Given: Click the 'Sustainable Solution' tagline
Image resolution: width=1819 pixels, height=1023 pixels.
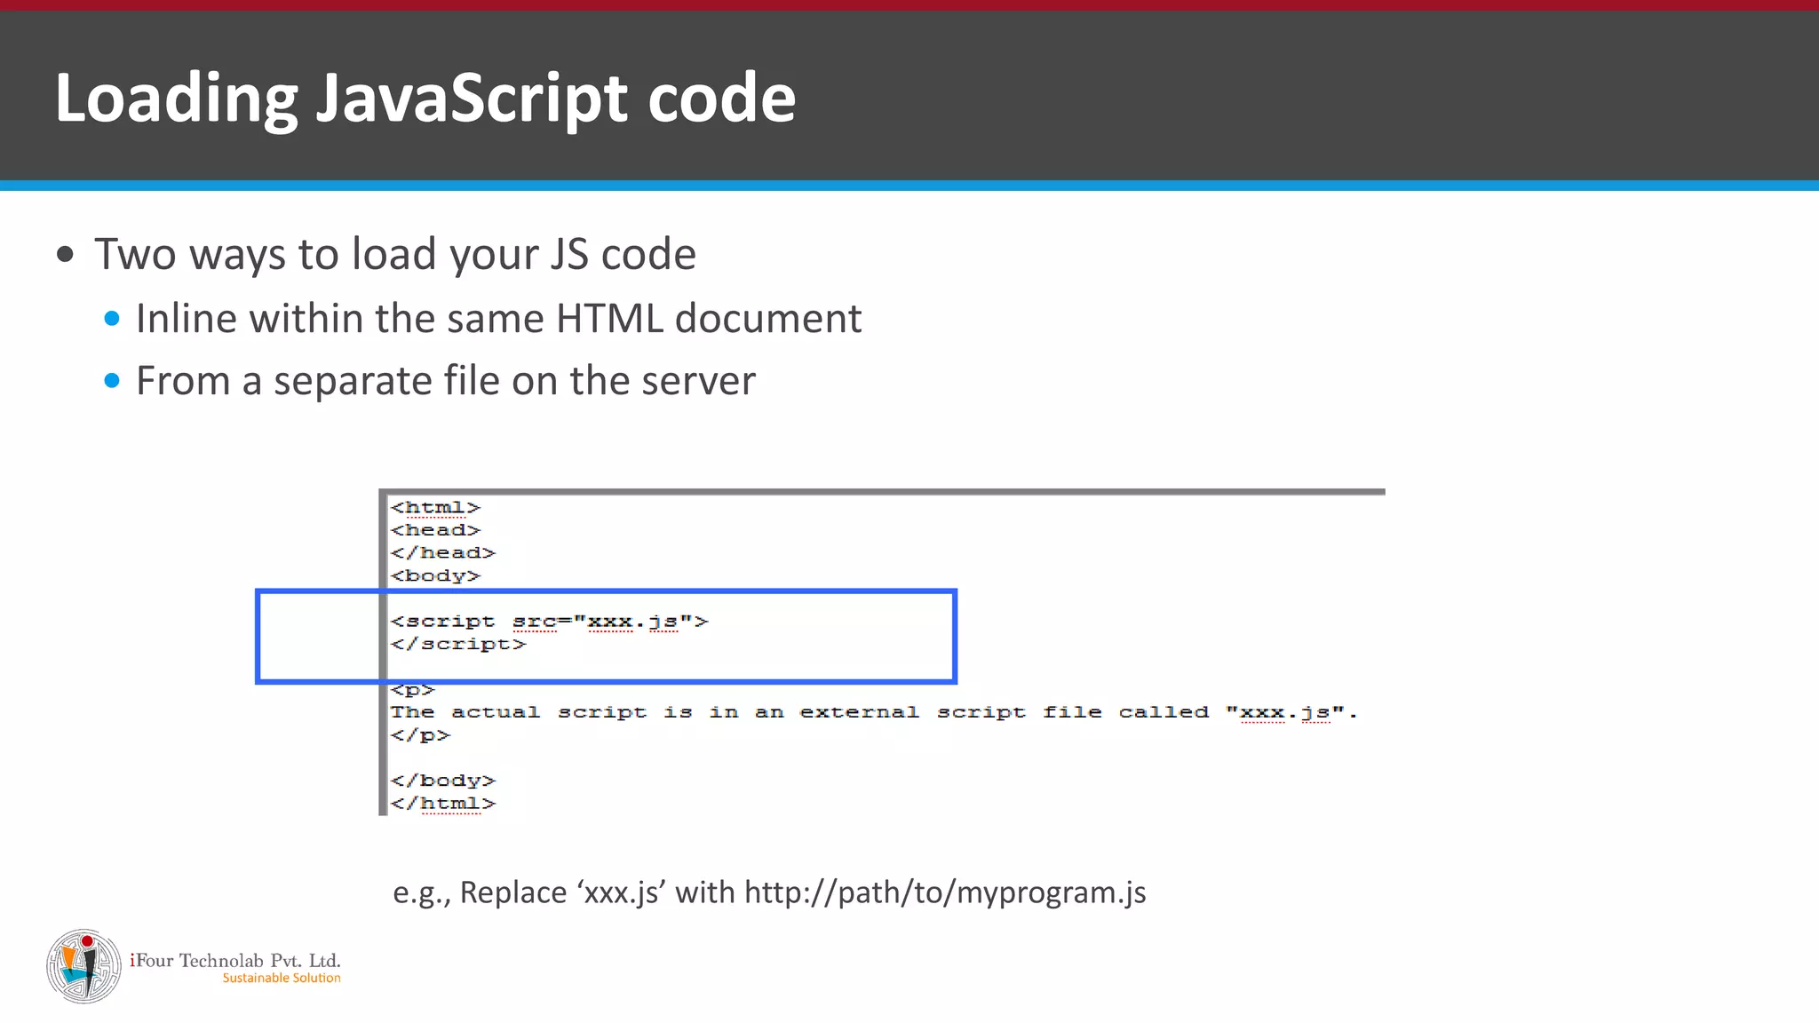Looking at the screenshot, I should (282, 978).
